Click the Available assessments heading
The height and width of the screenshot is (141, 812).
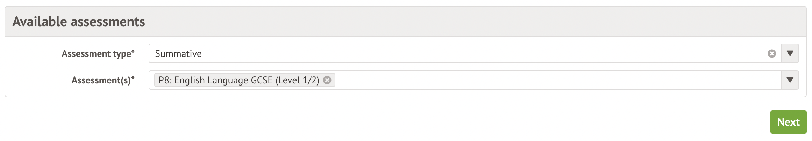79,22
